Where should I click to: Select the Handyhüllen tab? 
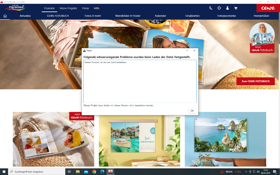(x=261, y=16)
